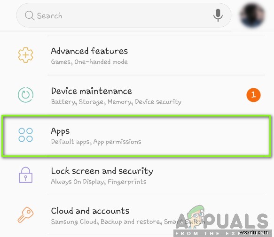Click 'Default apps, App permissions' subtitle

pyautogui.click(x=96, y=142)
